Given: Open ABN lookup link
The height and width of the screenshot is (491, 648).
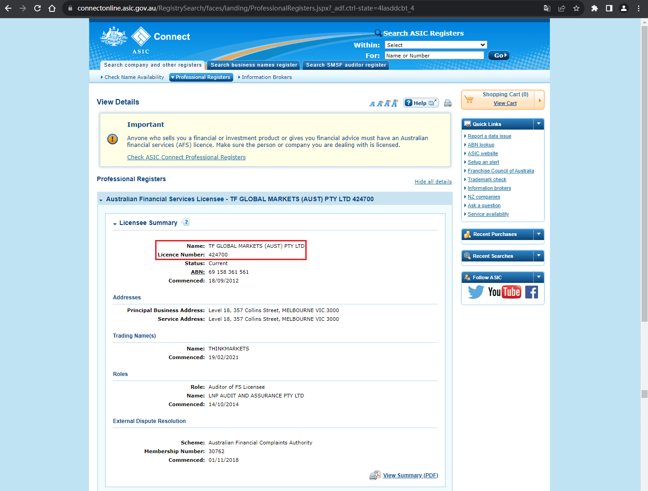Looking at the screenshot, I should coord(481,145).
